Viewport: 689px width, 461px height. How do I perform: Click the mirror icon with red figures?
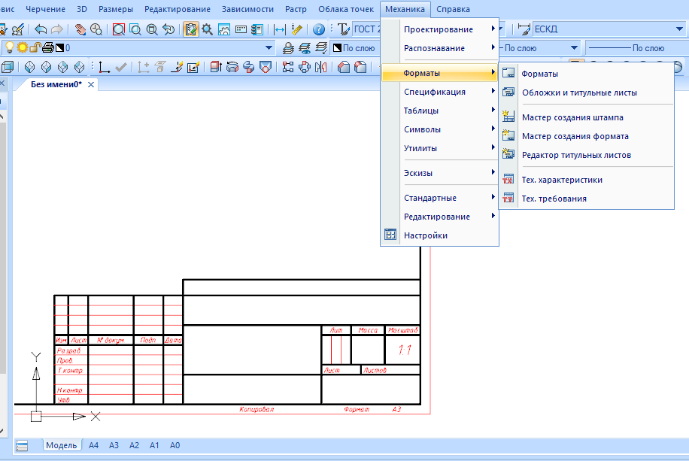pos(321,67)
